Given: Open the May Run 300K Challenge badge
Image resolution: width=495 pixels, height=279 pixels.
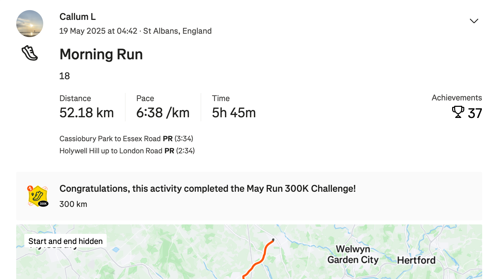Looking at the screenshot, I should [x=38, y=196].
